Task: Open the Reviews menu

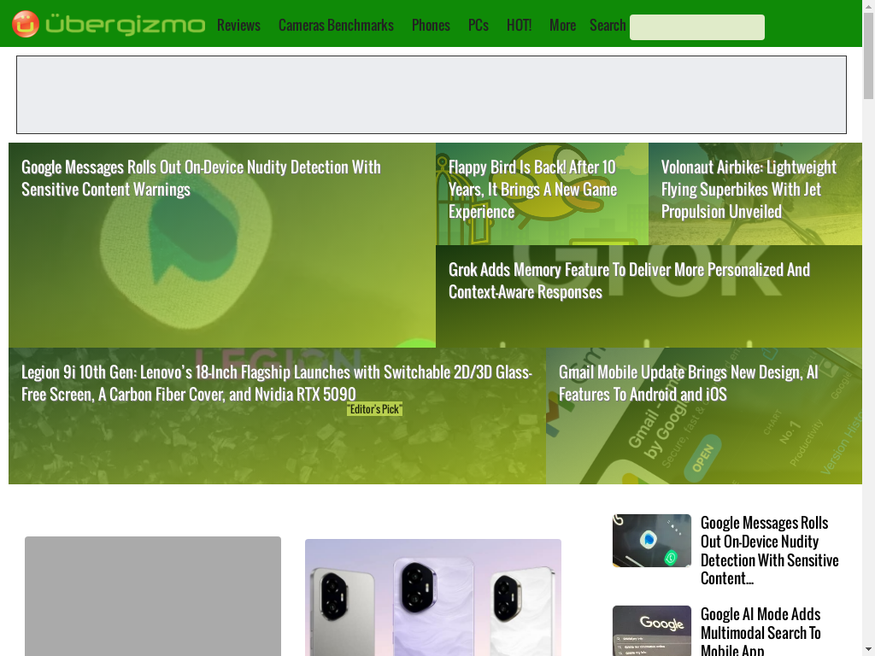Action: [239, 25]
